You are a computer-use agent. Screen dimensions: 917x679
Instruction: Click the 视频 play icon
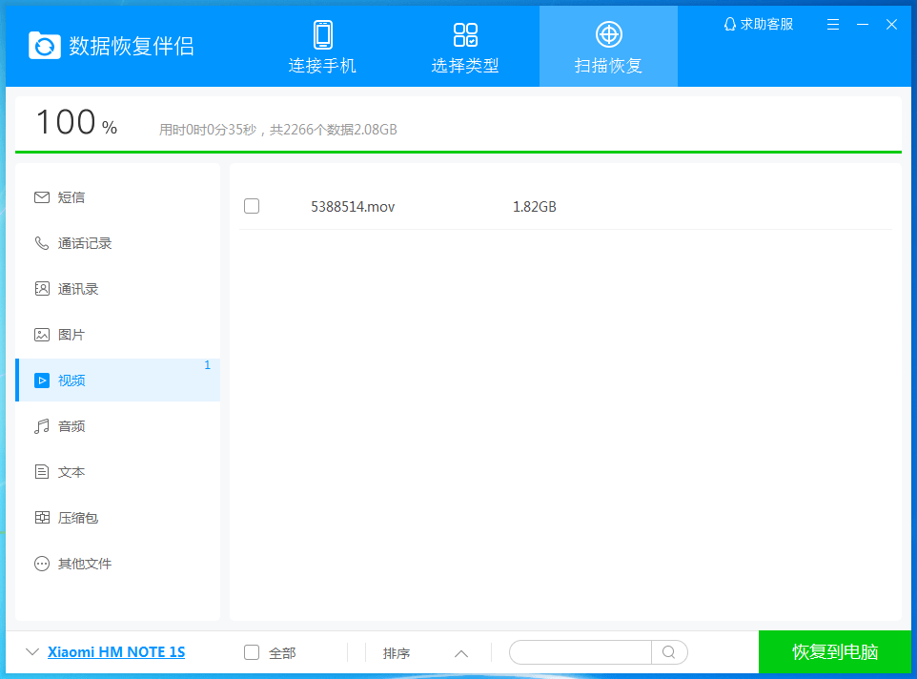[42, 381]
